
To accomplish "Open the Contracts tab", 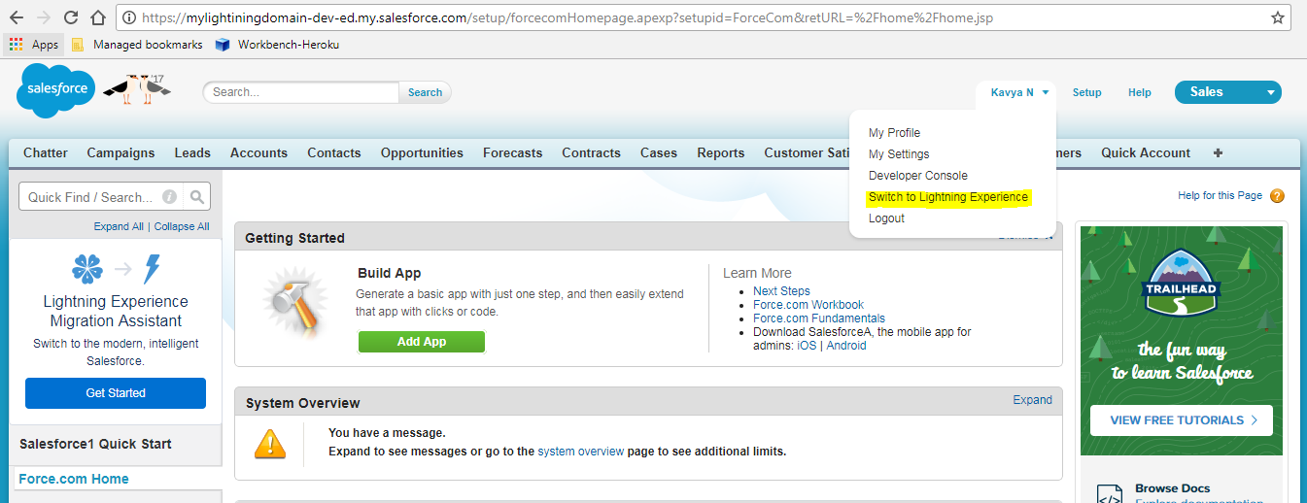I will 591,152.
